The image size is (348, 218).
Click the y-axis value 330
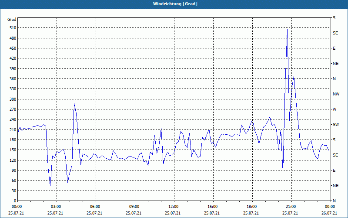click(x=13, y=89)
